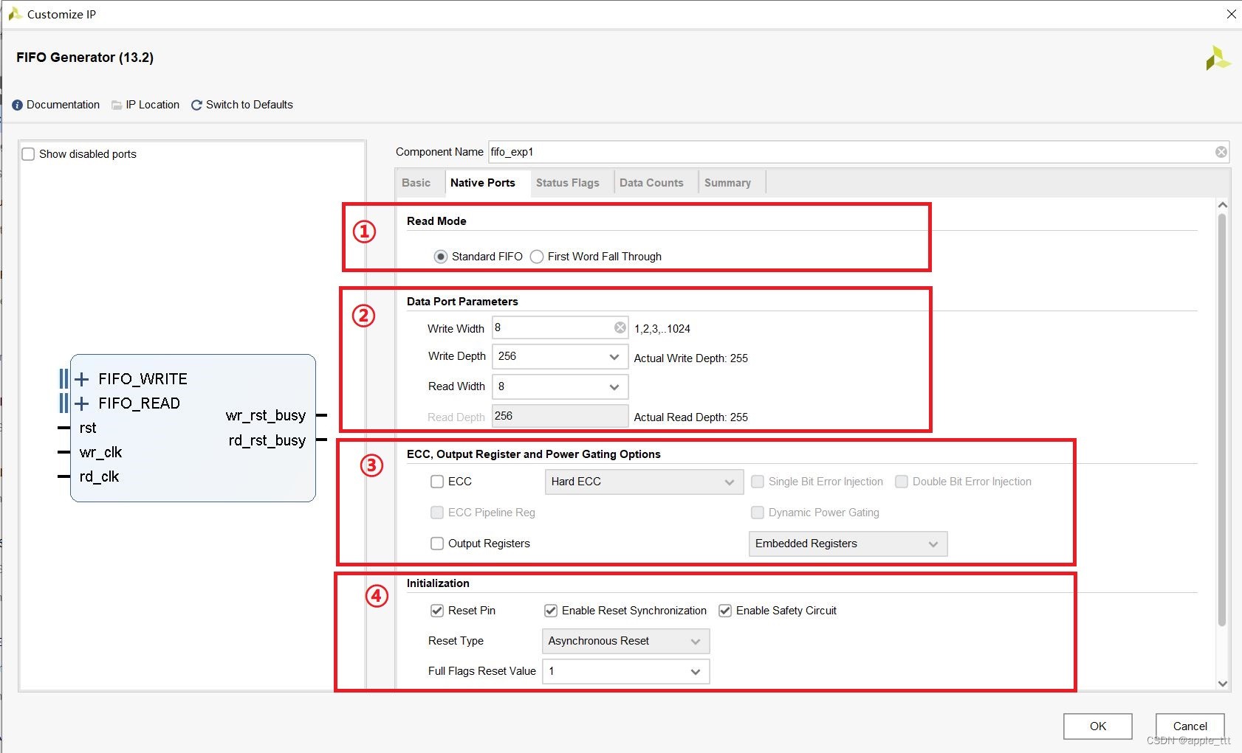Open the Summary tab

(727, 183)
